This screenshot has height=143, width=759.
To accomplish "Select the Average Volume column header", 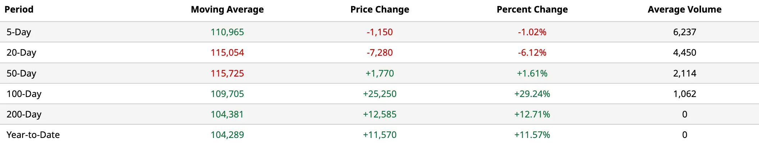I will (x=685, y=9).
